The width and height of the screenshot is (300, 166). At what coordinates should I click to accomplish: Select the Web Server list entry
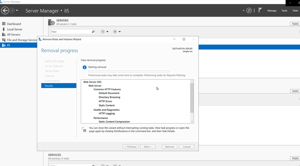point(95,86)
